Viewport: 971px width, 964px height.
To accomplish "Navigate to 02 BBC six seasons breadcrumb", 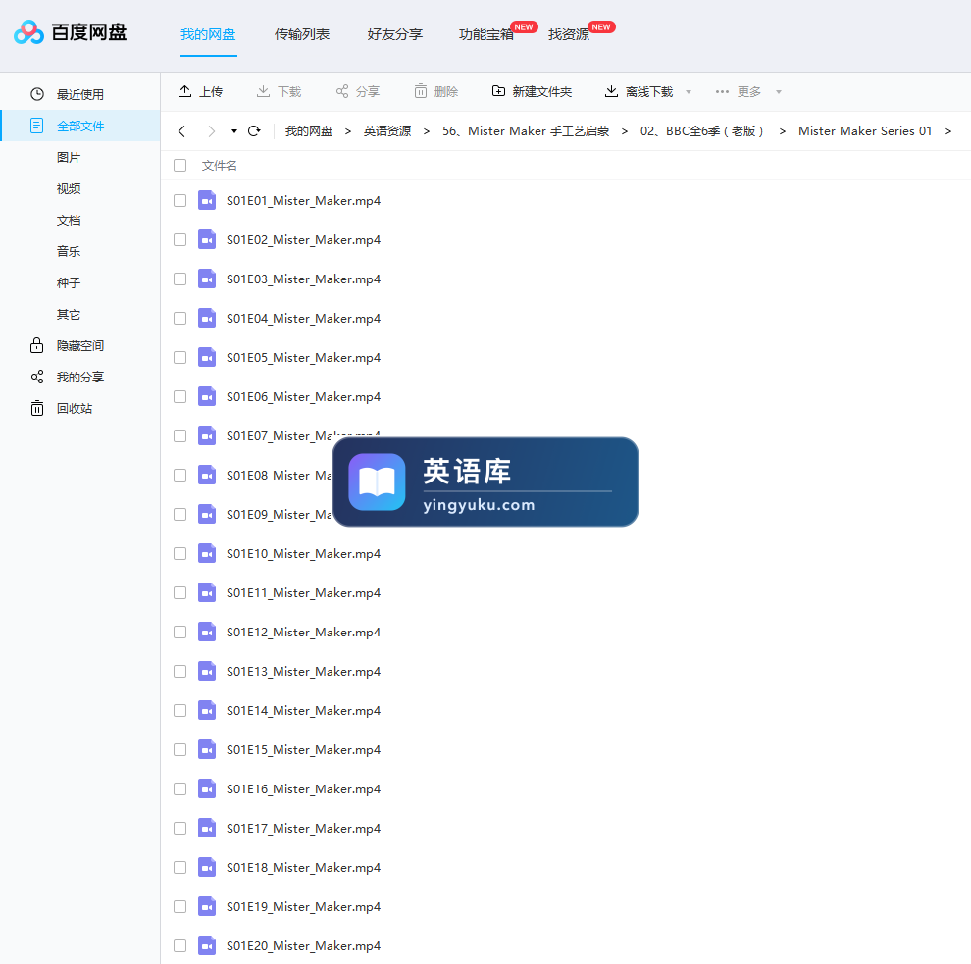I will pyautogui.click(x=702, y=131).
